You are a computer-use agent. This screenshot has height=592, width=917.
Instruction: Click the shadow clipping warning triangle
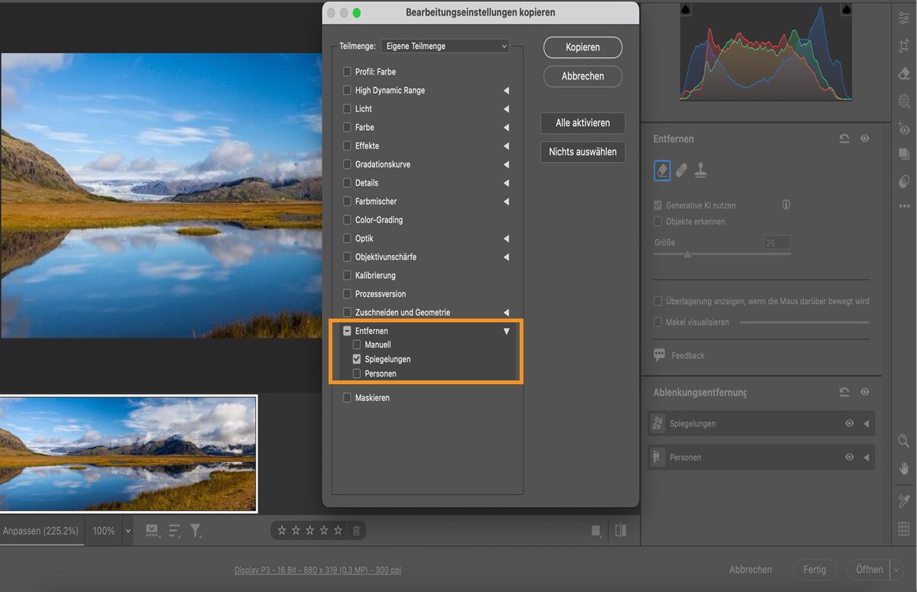coord(685,9)
